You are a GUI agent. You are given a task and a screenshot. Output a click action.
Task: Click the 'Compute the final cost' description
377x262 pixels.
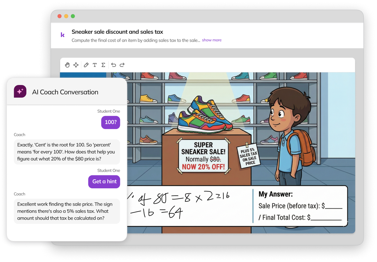(x=136, y=40)
